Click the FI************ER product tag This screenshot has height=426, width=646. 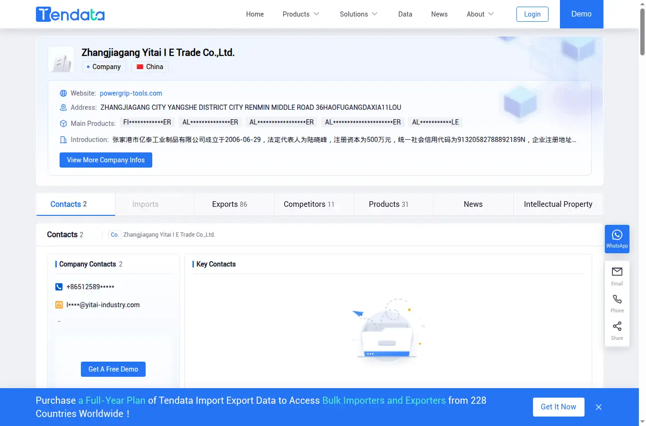pyautogui.click(x=147, y=122)
